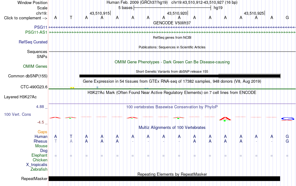
Task: Open the RefSeq Curated track label
Action: (33, 42)
